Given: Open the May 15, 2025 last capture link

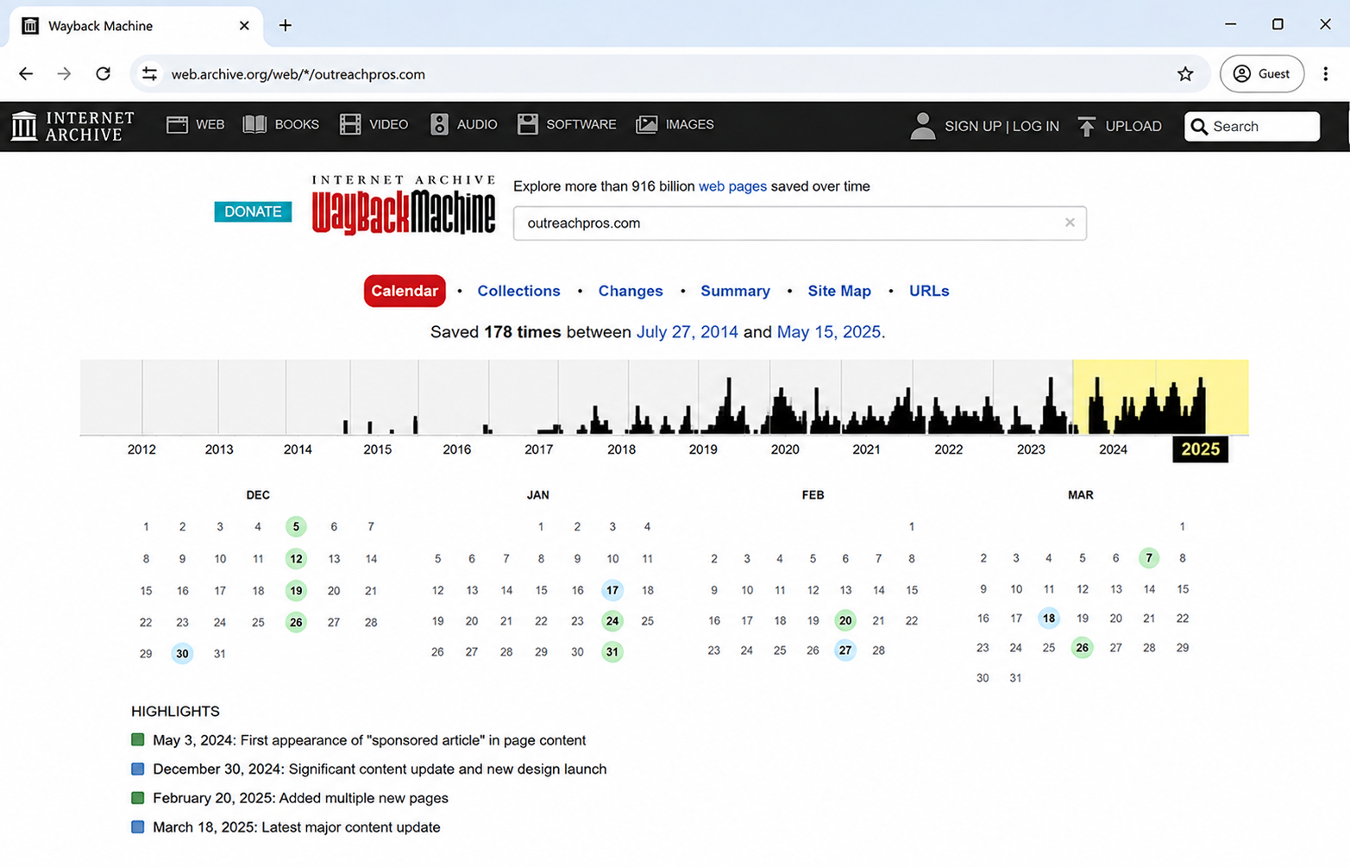Looking at the screenshot, I should [x=828, y=332].
